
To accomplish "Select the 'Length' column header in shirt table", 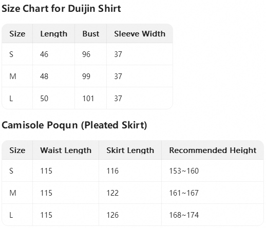I will click(x=53, y=34).
